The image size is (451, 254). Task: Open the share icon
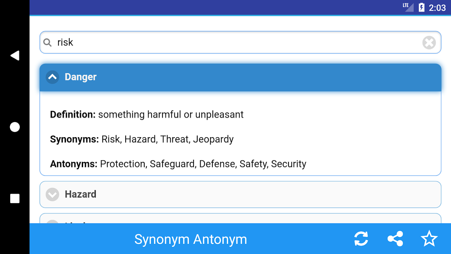[395, 239]
